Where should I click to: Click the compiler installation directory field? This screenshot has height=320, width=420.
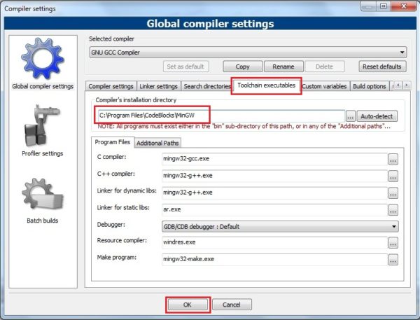pos(221,116)
